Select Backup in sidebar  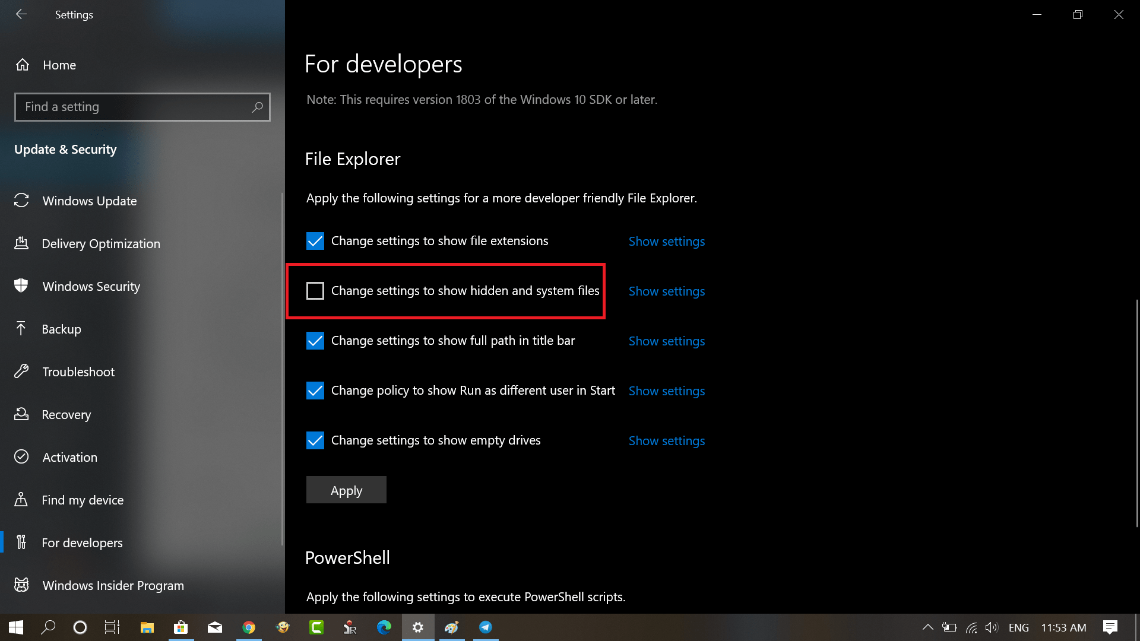pos(141,329)
